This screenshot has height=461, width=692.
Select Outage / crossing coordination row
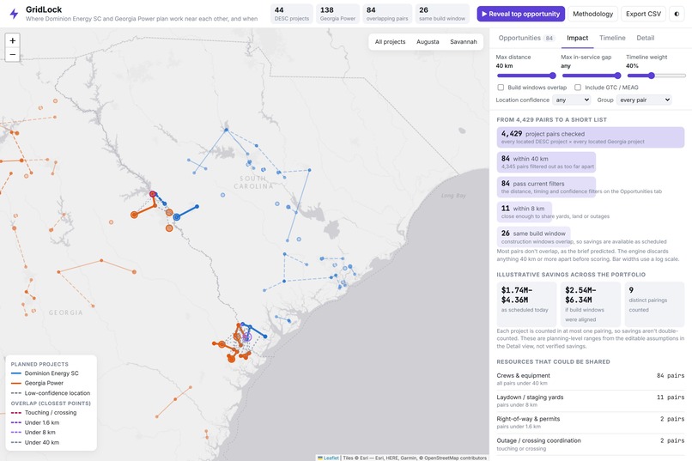click(591, 444)
